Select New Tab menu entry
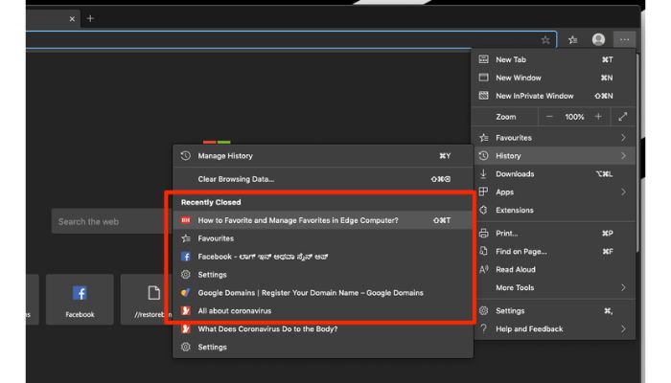The width and height of the screenshot is (671, 383). tap(552, 59)
